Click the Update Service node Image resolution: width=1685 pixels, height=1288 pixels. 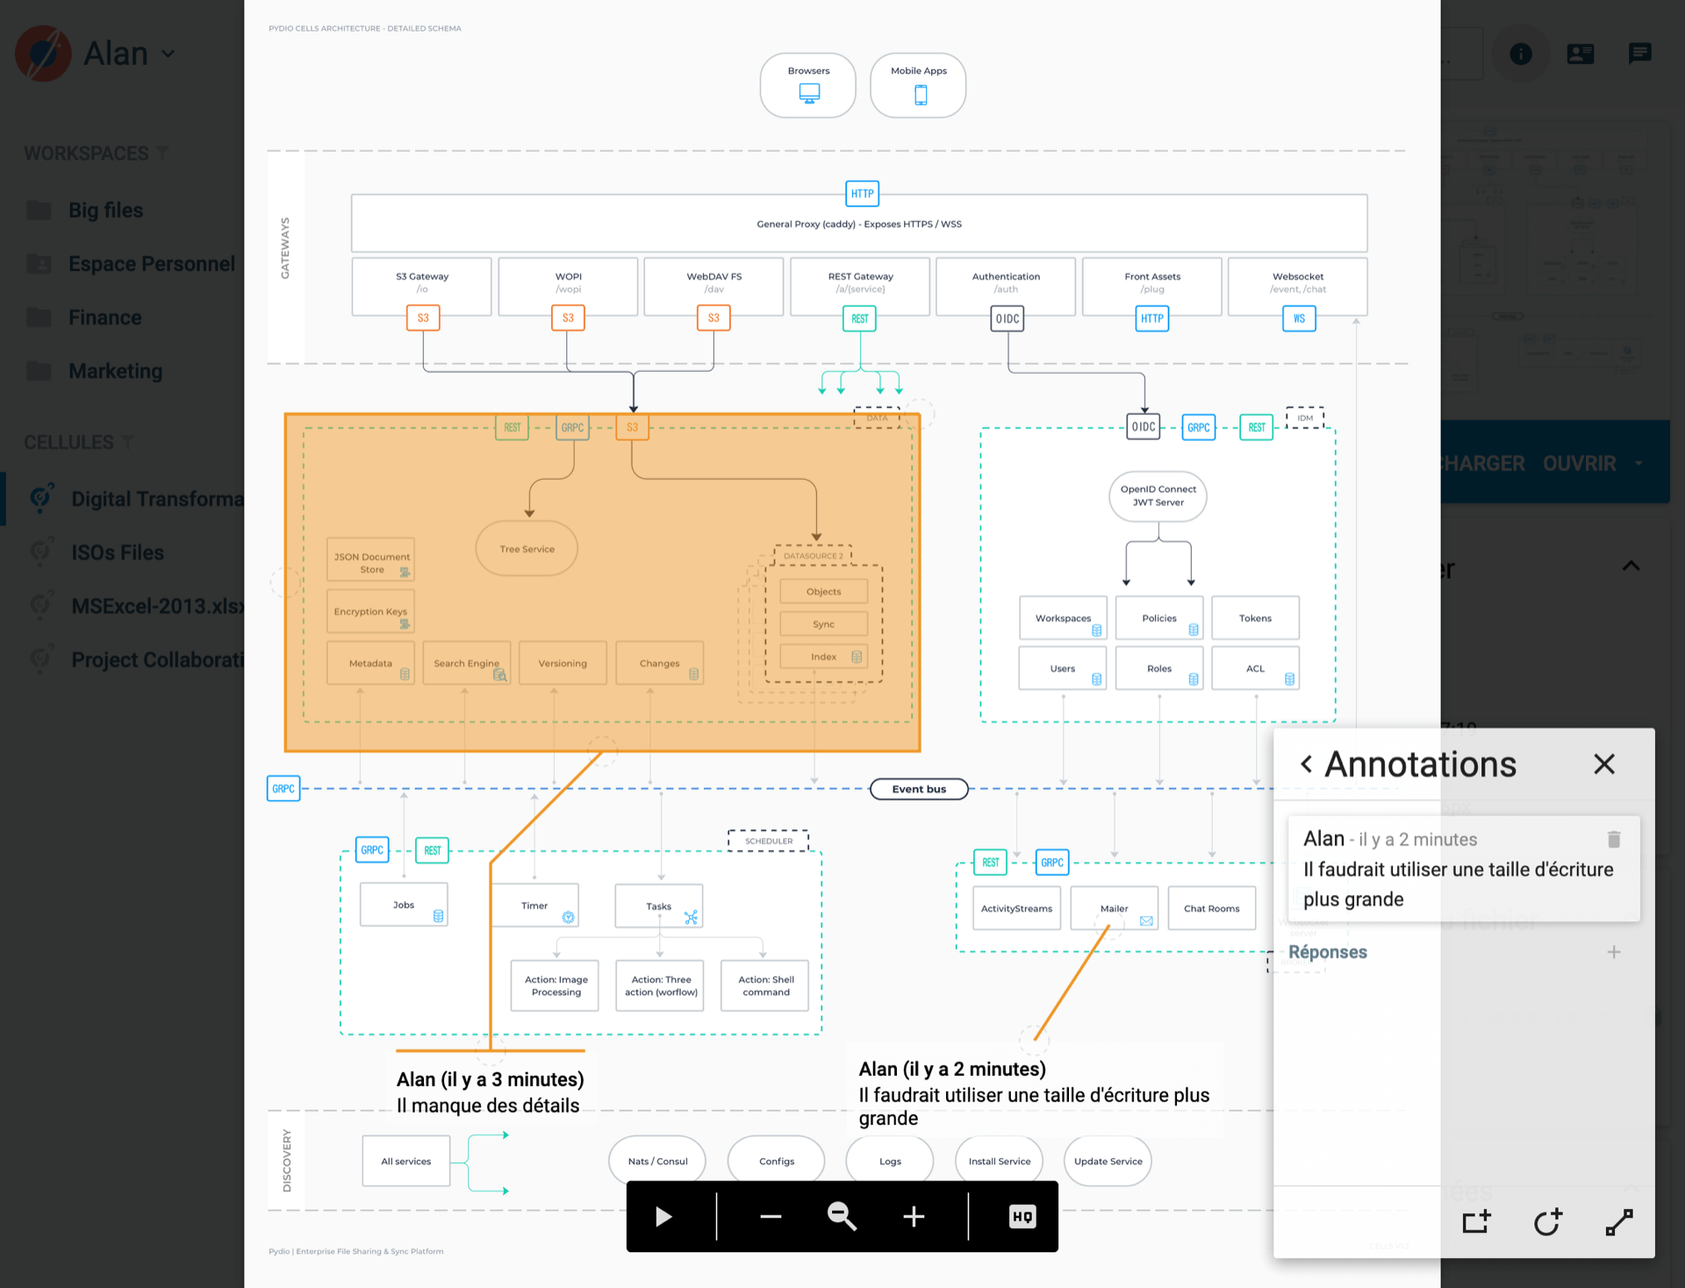pyautogui.click(x=1108, y=1161)
